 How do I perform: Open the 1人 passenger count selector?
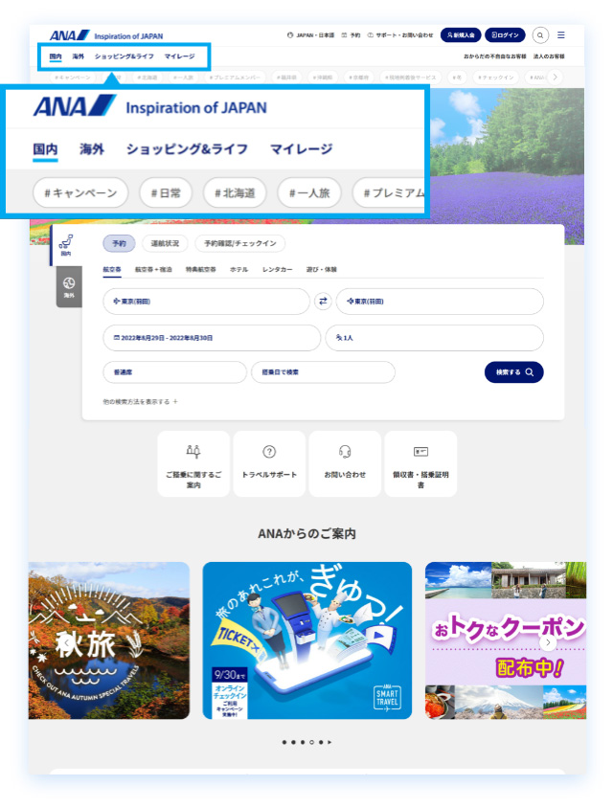pyautogui.click(x=434, y=338)
